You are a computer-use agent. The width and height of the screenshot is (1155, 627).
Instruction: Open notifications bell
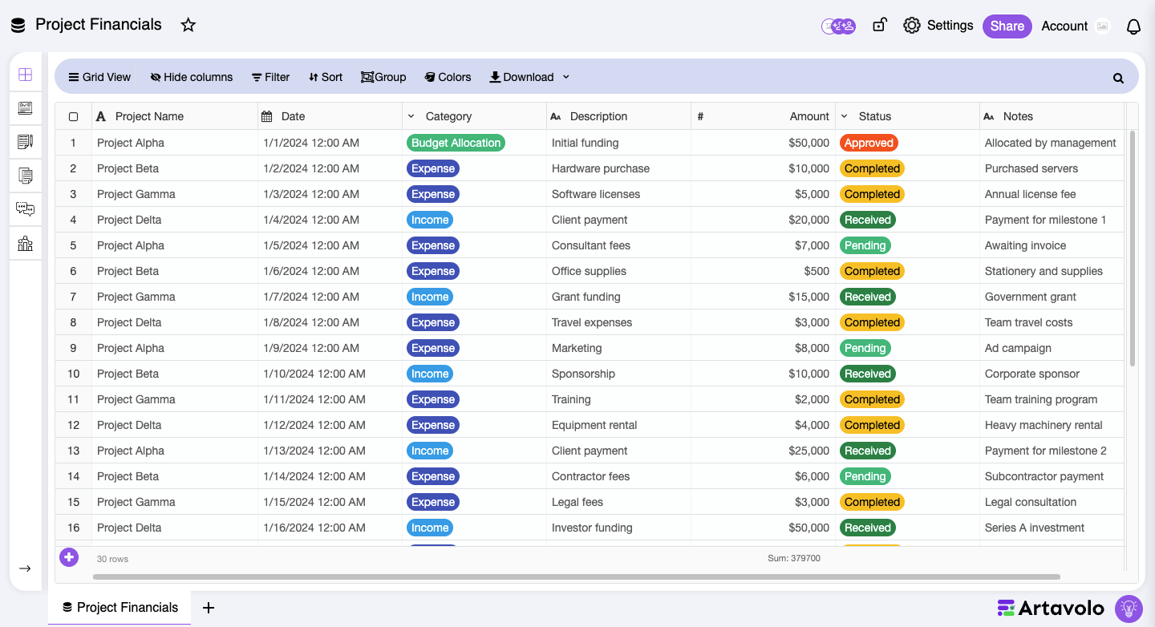pos(1133,26)
